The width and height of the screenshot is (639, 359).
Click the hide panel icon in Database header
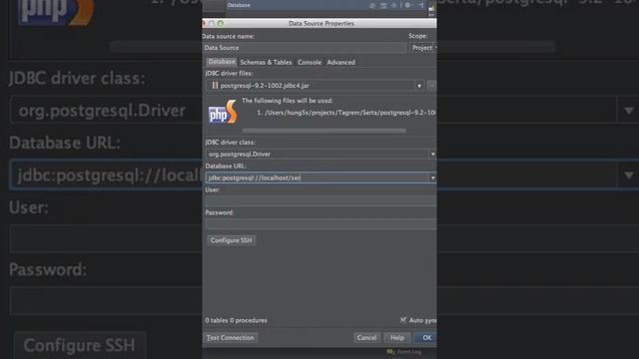tap(421, 5)
